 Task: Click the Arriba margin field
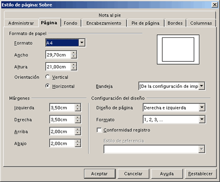pos(62,131)
